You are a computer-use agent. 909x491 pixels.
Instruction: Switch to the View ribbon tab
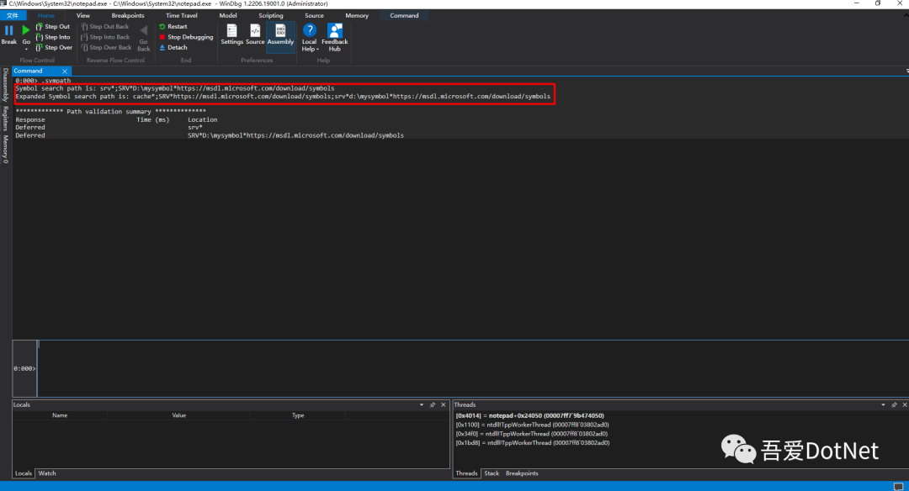pyautogui.click(x=82, y=16)
